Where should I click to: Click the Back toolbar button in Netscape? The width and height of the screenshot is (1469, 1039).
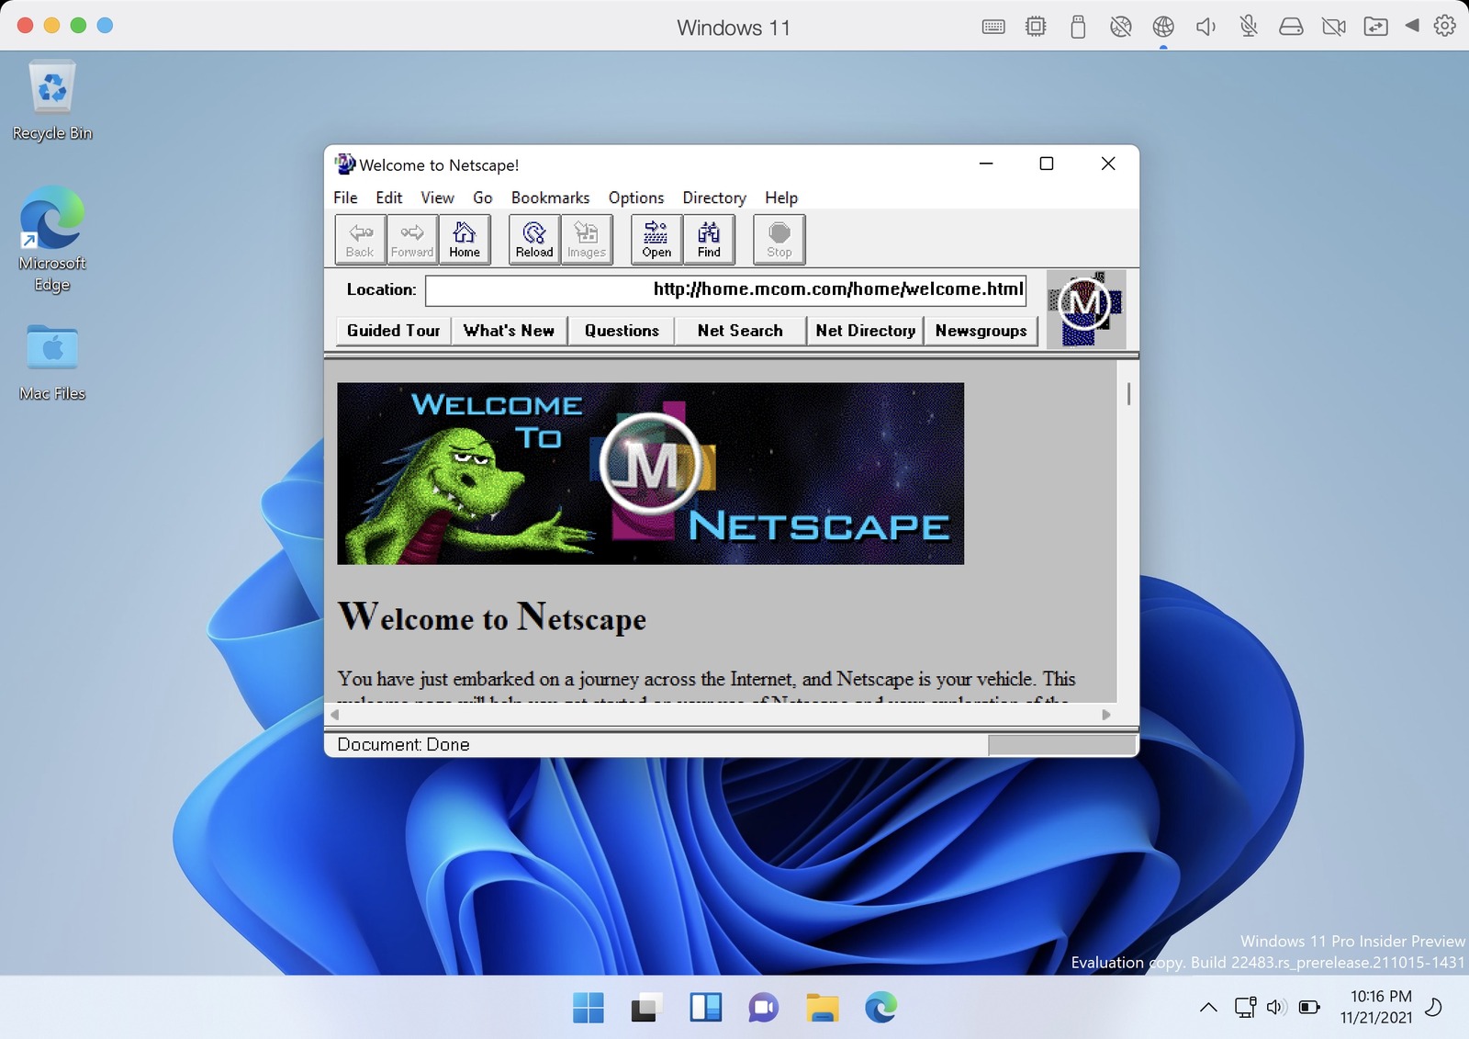click(x=360, y=240)
